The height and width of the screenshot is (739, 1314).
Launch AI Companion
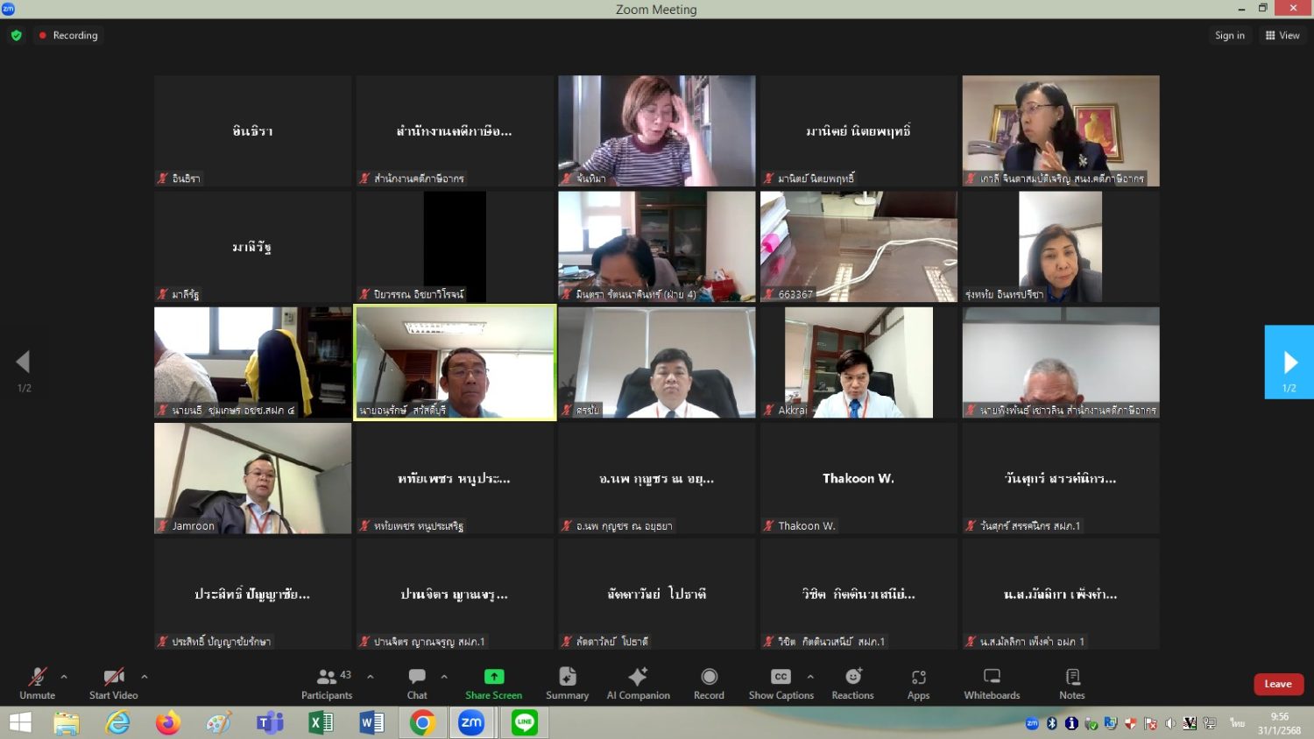point(638,683)
